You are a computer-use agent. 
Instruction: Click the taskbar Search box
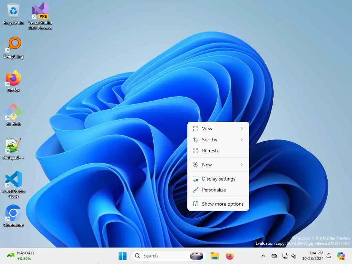[168, 256]
